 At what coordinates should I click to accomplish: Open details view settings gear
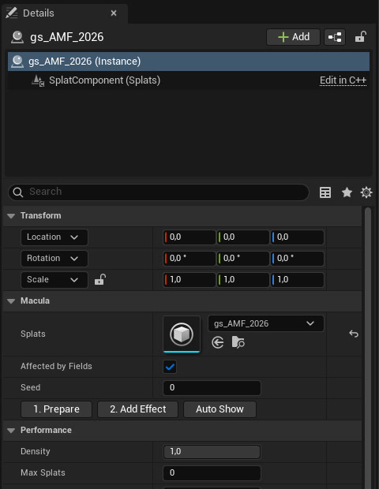click(x=366, y=192)
